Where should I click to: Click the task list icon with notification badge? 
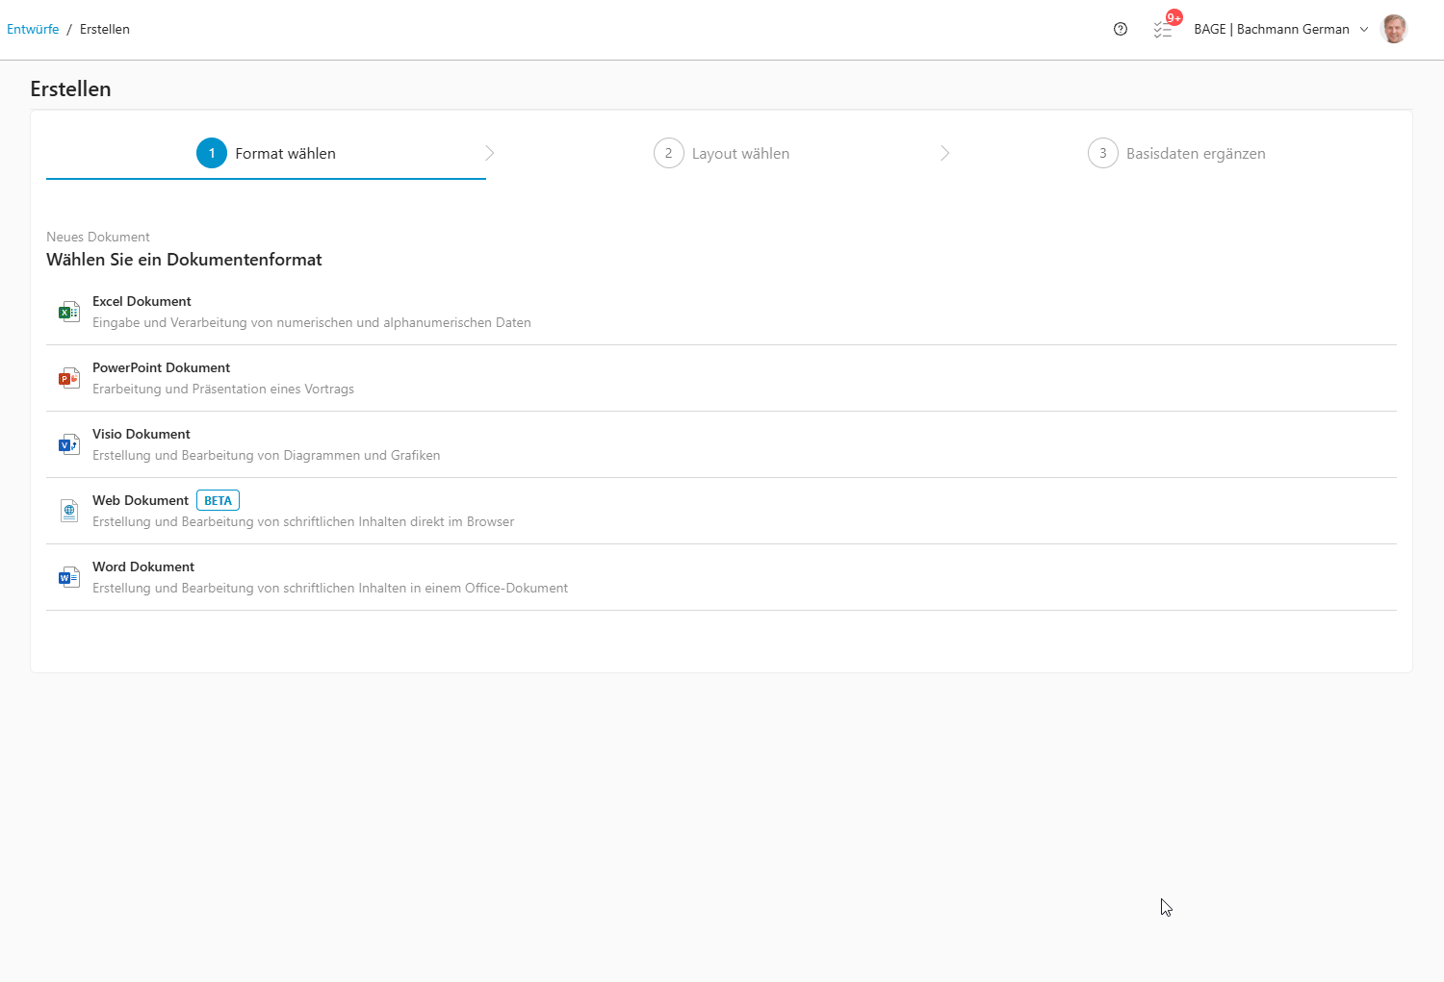tap(1163, 29)
